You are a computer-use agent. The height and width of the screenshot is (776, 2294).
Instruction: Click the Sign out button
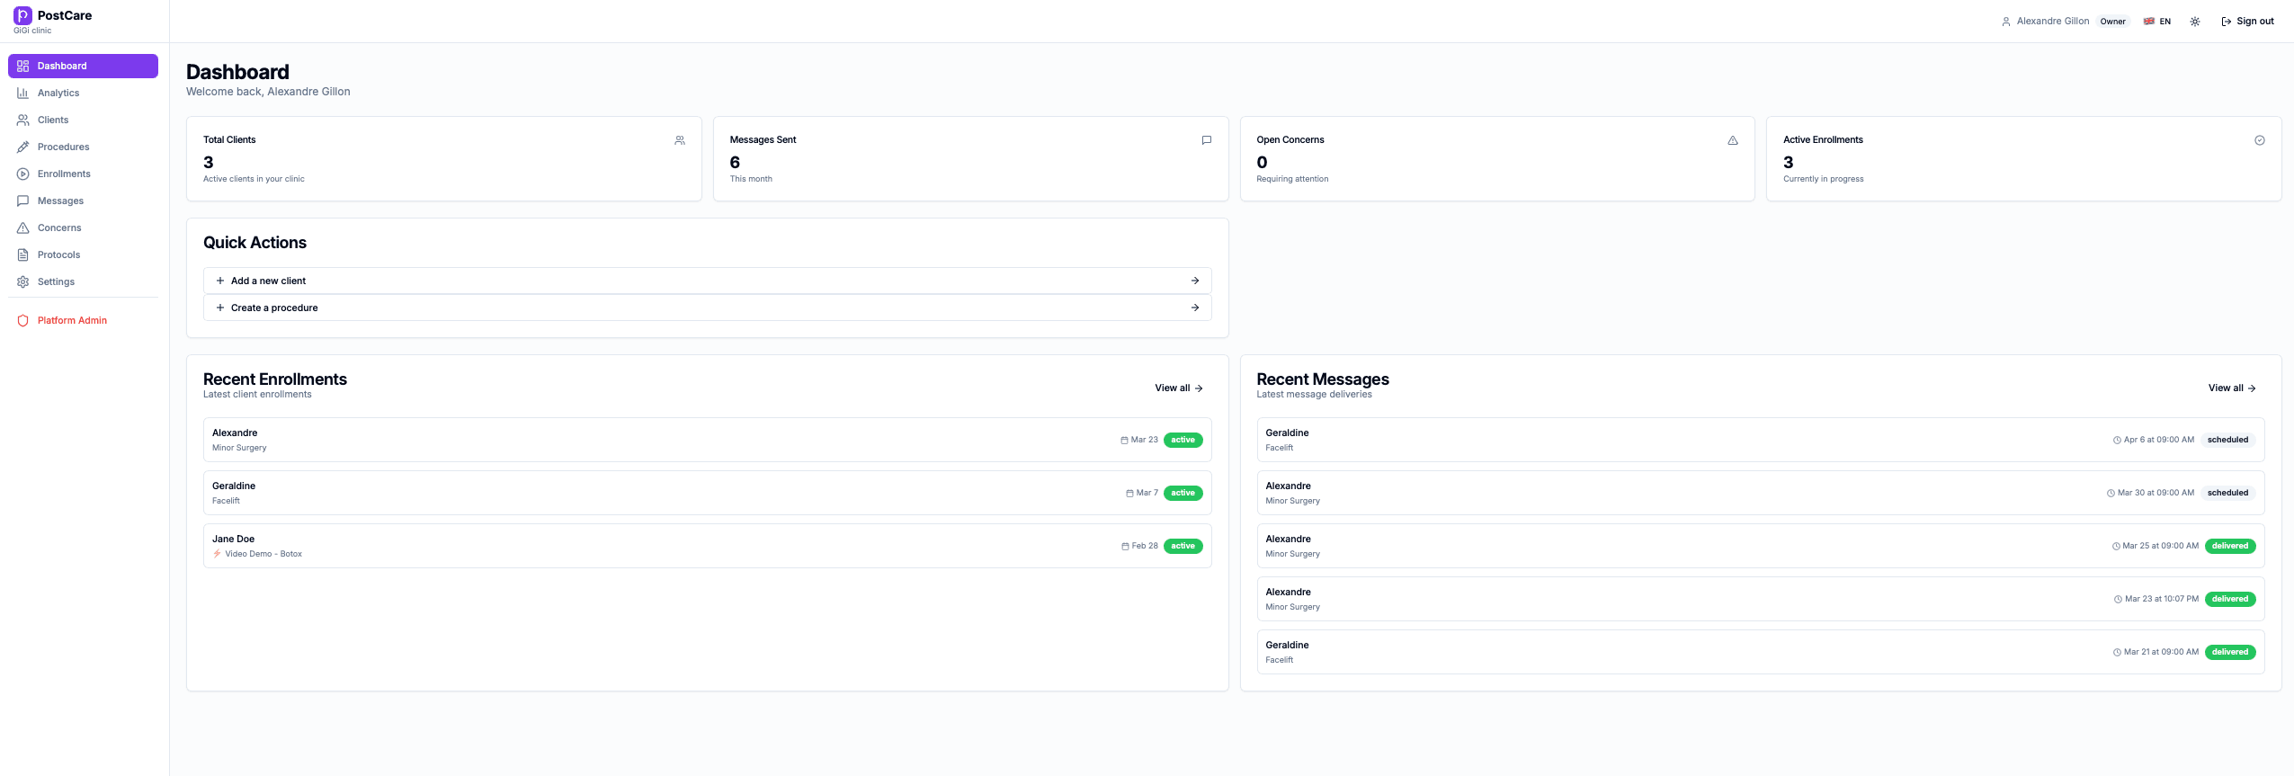click(2247, 22)
